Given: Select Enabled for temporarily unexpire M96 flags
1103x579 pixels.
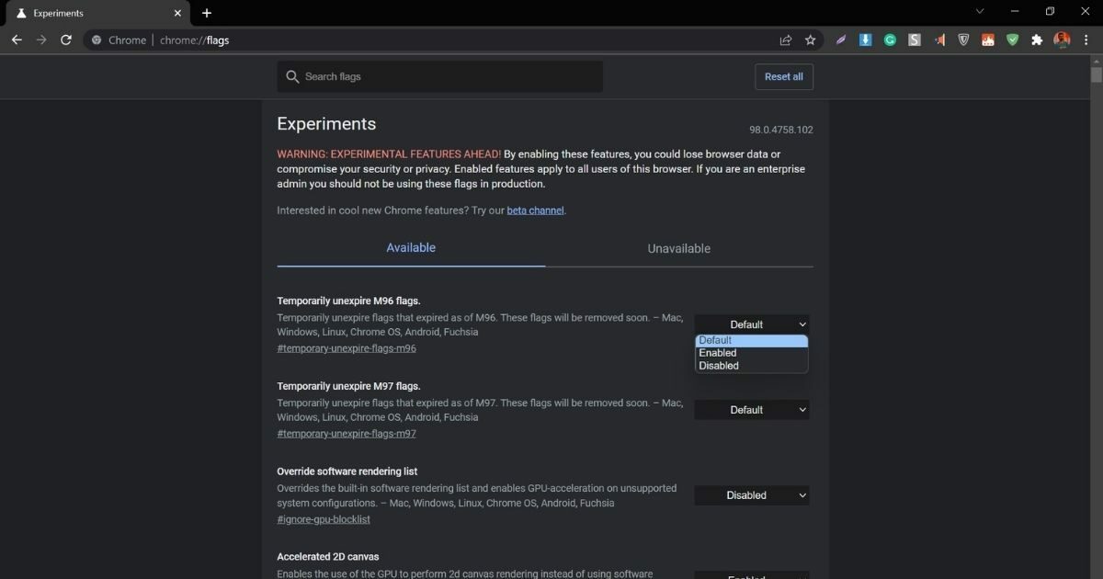Looking at the screenshot, I should (x=718, y=352).
